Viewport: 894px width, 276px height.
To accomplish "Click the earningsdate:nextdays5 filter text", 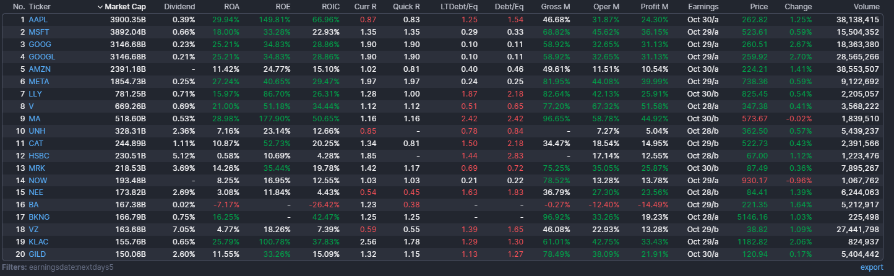I will (x=71, y=267).
